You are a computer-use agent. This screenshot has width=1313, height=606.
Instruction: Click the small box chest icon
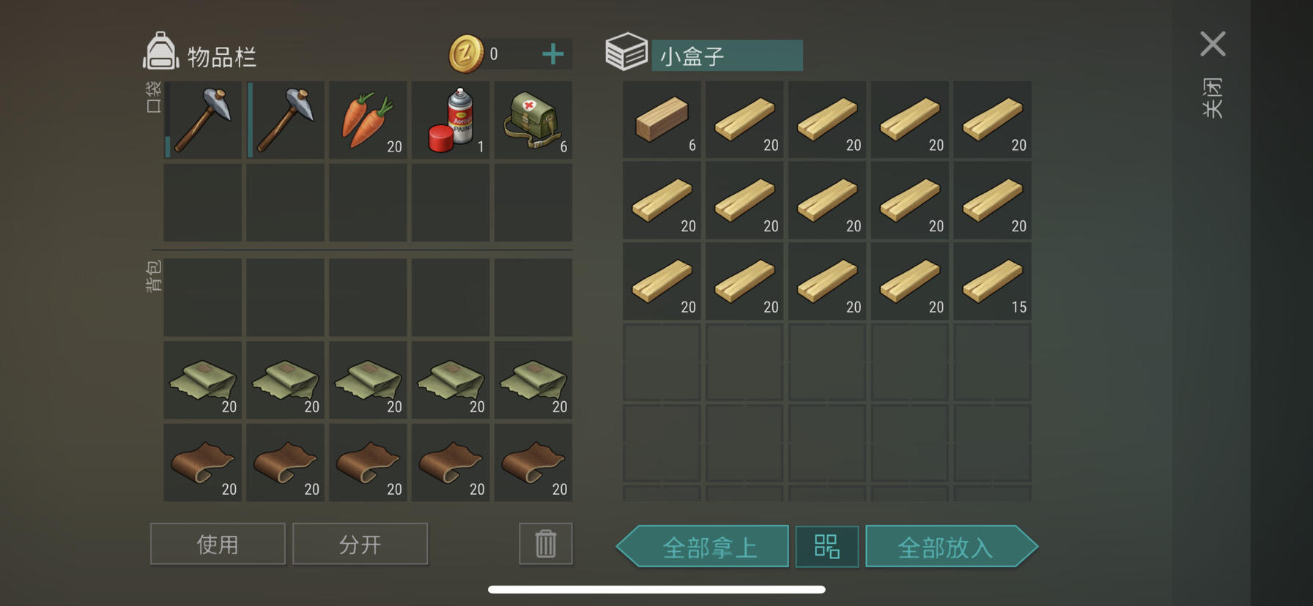(626, 52)
